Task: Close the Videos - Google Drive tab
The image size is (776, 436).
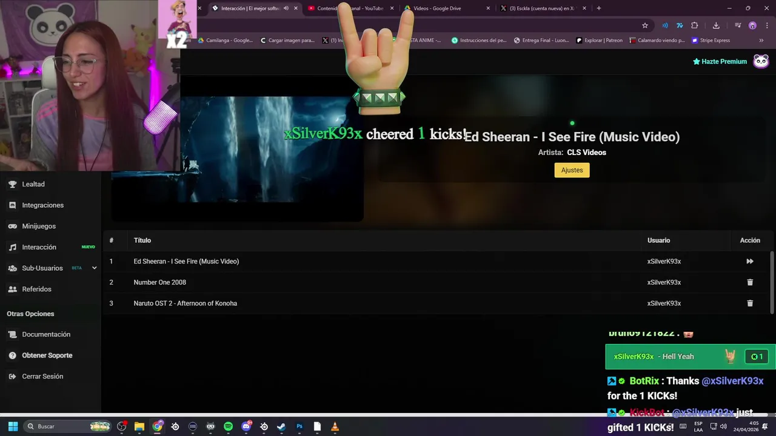Action: pos(488,8)
